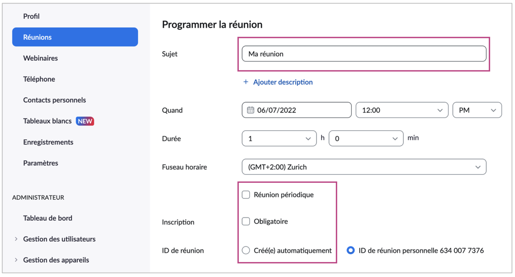Image resolution: width=515 pixels, height=277 pixels.
Task: Click the Sujet text field
Action: pyautogui.click(x=364, y=54)
